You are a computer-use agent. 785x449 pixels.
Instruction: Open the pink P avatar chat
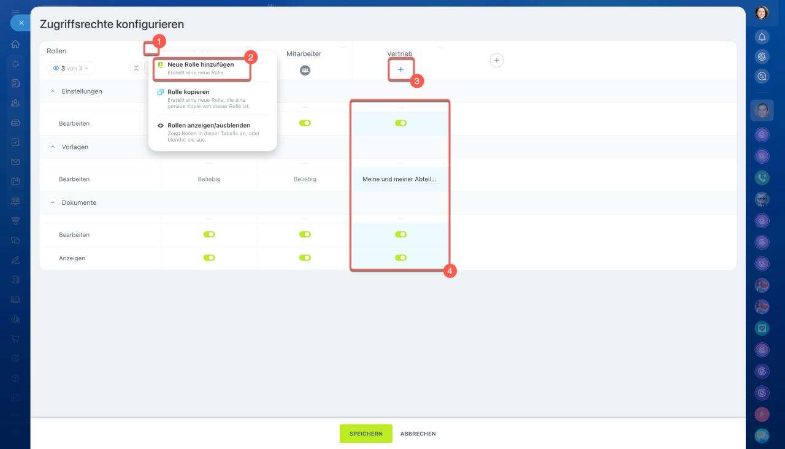[x=762, y=414]
